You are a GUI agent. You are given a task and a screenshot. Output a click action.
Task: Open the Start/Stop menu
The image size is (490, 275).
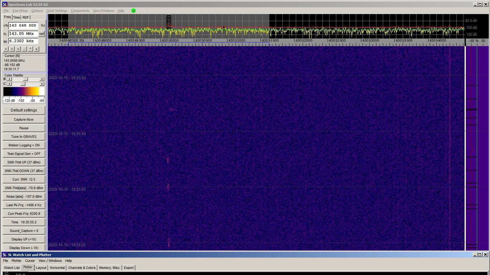[20, 11]
